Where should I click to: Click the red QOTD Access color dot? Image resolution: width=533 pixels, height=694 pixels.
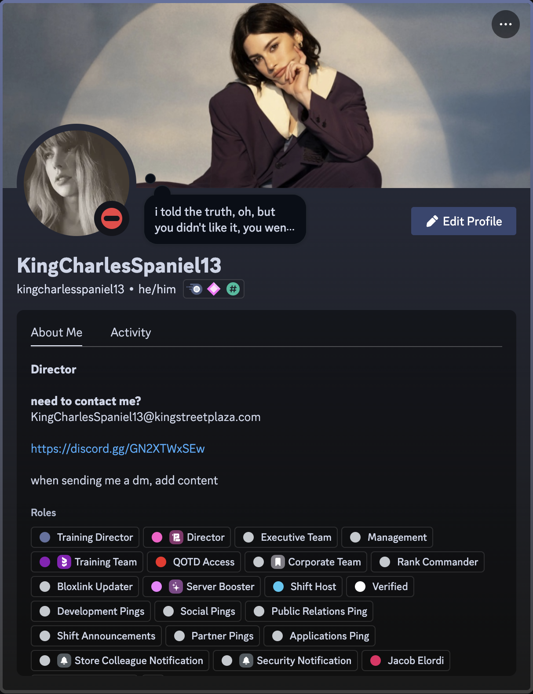[x=161, y=562]
